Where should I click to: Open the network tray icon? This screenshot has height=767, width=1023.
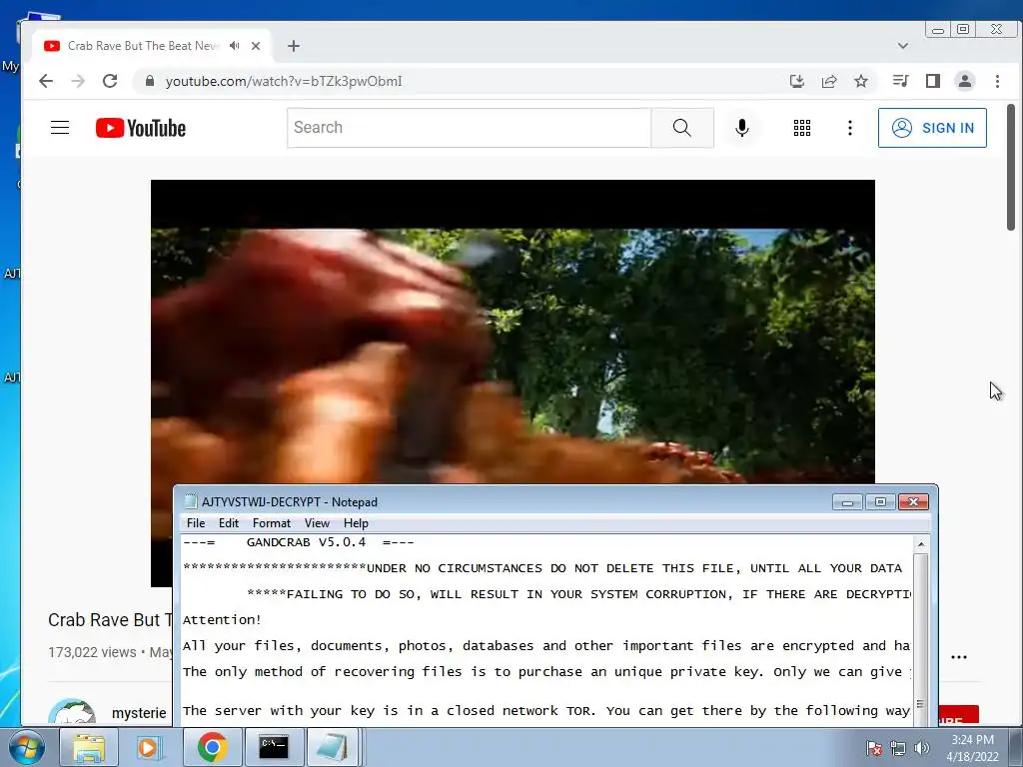tap(898, 748)
